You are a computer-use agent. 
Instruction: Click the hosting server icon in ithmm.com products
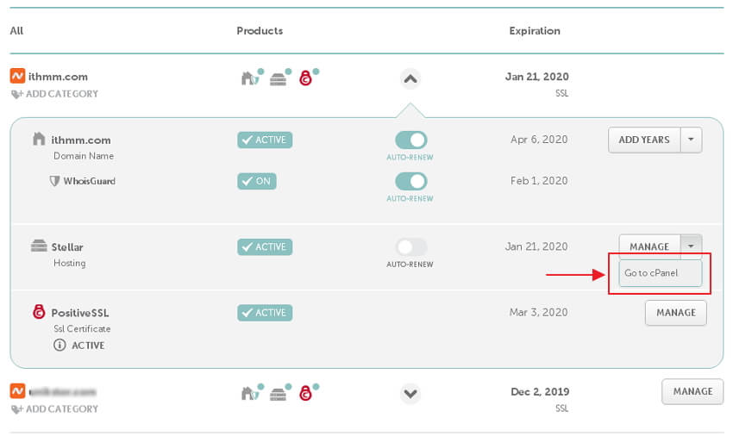click(x=278, y=79)
